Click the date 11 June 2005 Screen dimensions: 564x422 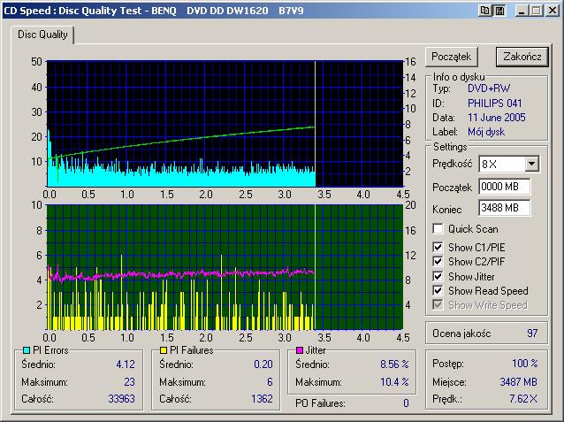497,118
